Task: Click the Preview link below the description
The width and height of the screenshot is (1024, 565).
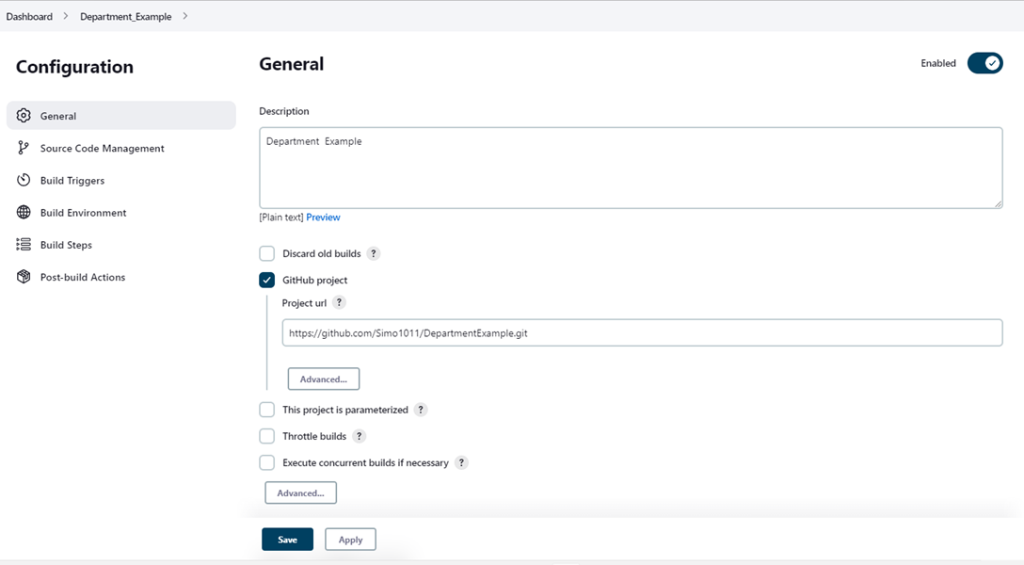Action: [323, 217]
